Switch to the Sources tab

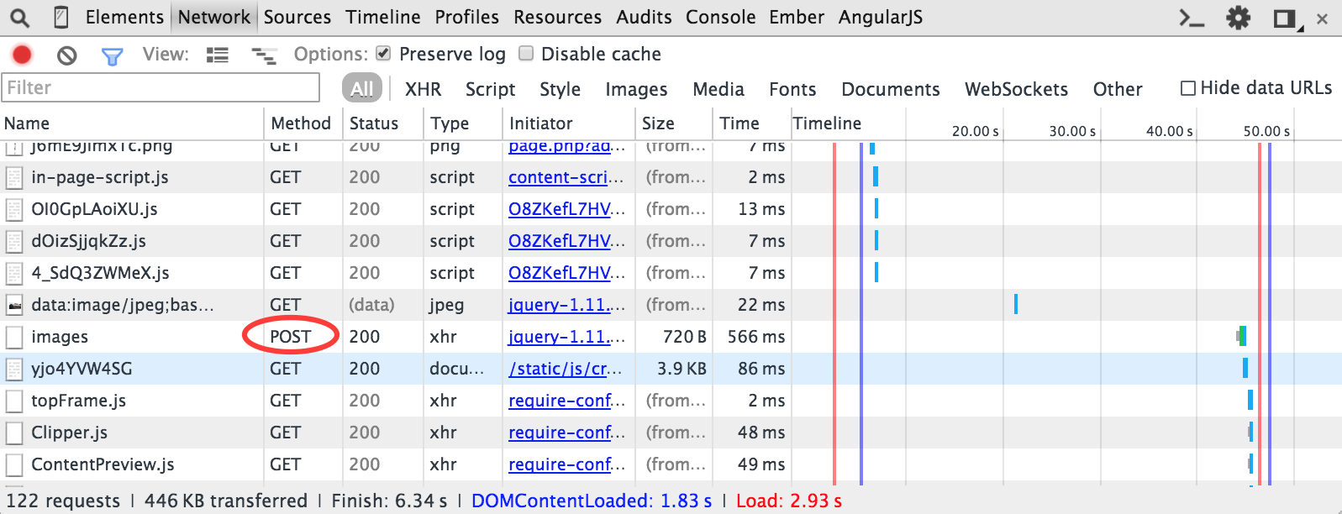pyautogui.click(x=297, y=17)
